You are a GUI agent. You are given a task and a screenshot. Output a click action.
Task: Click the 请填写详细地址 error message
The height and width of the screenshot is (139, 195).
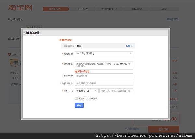(x=82, y=71)
